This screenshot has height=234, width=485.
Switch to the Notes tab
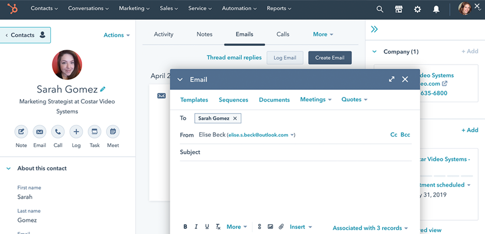click(205, 35)
